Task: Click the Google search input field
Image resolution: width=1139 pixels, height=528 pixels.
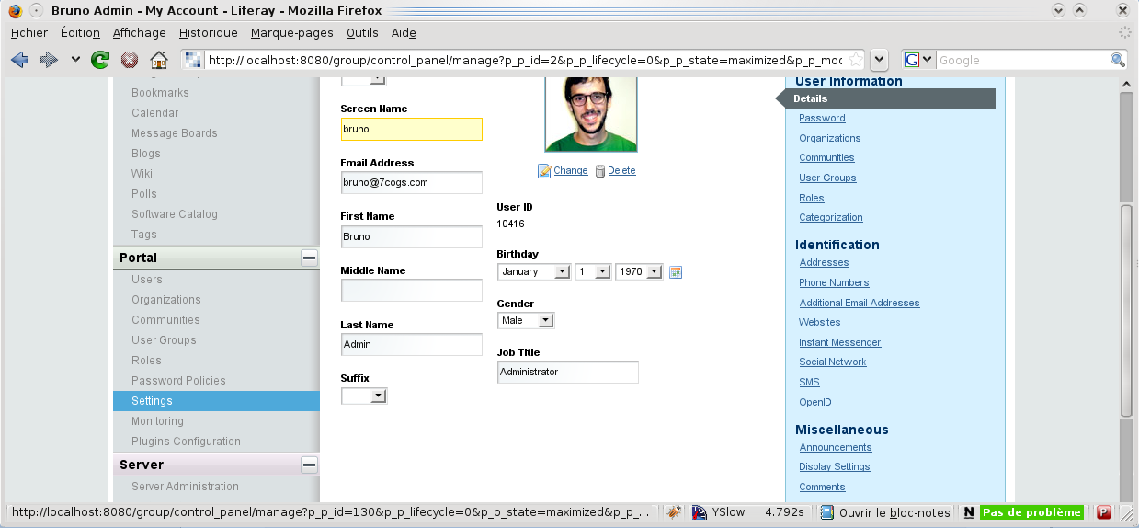Action: (1021, 60)
